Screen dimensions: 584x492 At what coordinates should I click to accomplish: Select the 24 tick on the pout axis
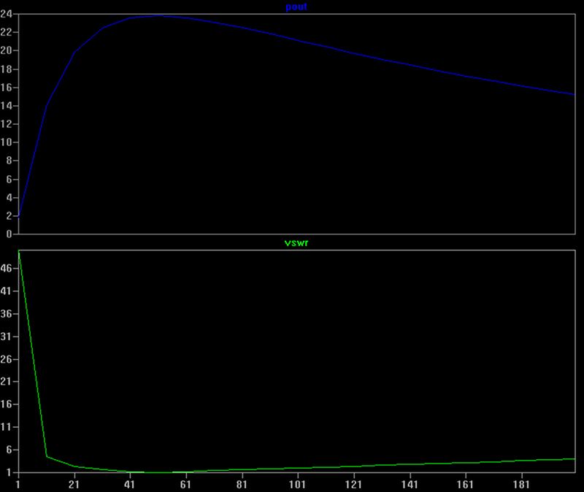(7, 14)
